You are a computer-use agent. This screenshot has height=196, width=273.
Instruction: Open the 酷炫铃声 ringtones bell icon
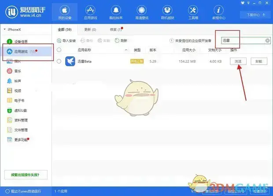(x=116, y=12)
